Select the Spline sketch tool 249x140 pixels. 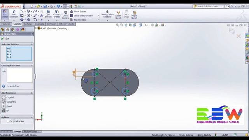(35, 11)
